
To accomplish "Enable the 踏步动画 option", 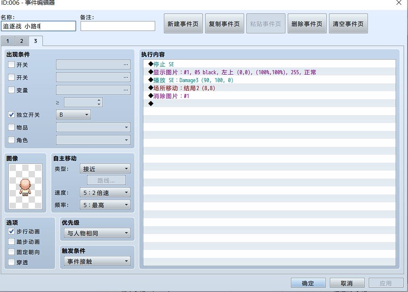I will (x=11, y=242).
